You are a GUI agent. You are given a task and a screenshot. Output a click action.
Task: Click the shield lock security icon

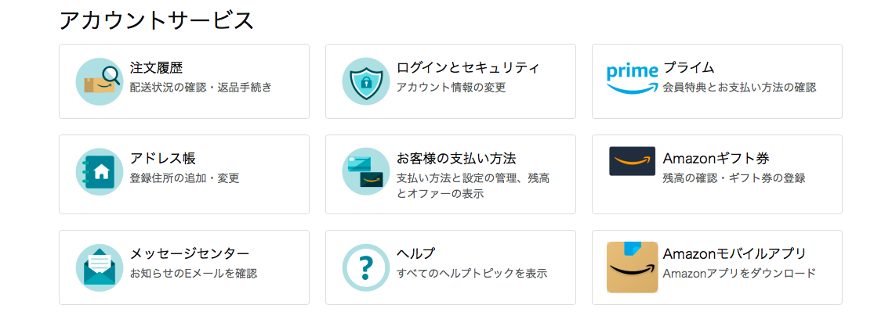[x=365, y=81]
